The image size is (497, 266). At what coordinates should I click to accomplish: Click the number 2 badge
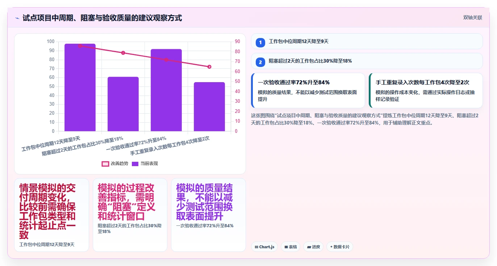(x=260, y=62)
